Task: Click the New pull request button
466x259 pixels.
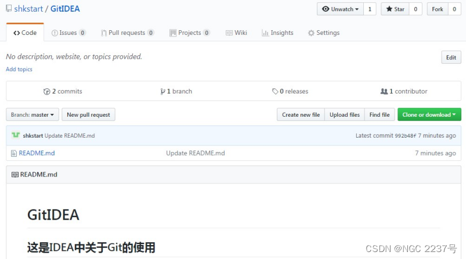Action: (88, 114)
